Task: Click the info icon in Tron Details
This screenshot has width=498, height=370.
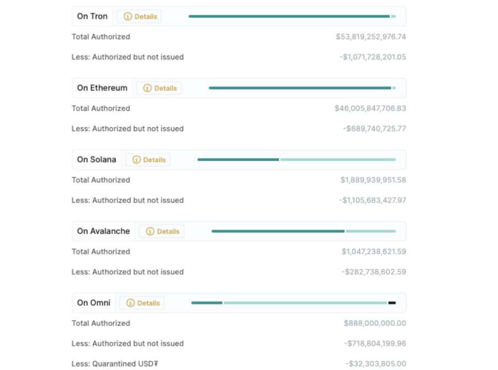Action: [x=128, y=17]
